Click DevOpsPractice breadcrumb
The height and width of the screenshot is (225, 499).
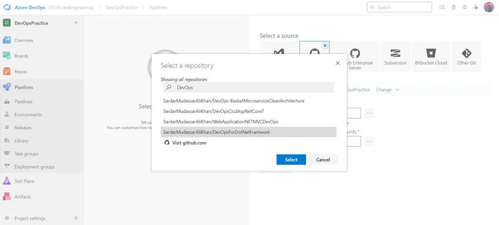(122, 7)
